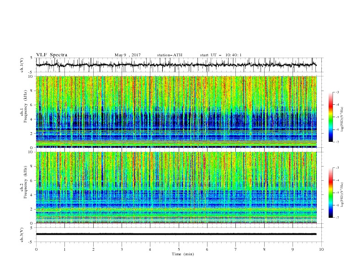Viewport: 362px width, 280px height.
Task: Click the "Time (min)" axis title
Action: pyautogui.click(x=183, y=254)
